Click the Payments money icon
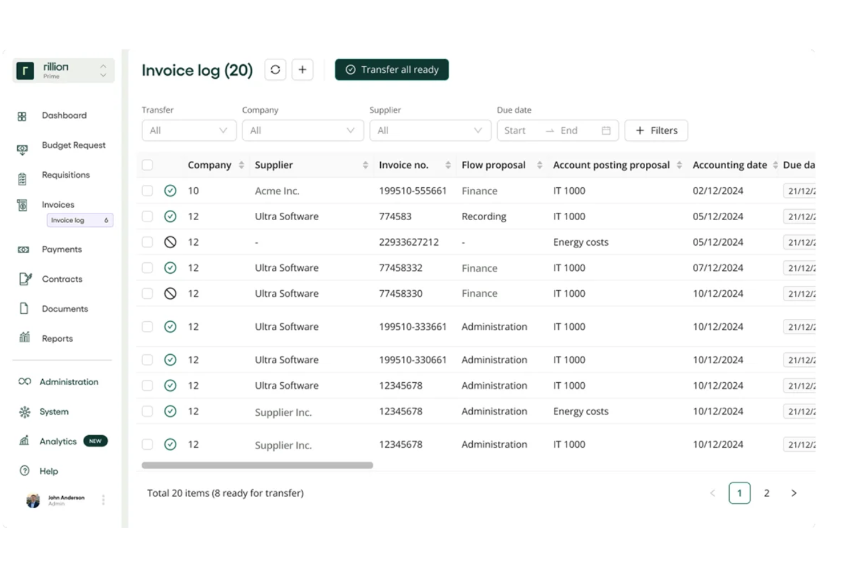The image size is (845, 563). pyautogui.click(x=23, y=250)
